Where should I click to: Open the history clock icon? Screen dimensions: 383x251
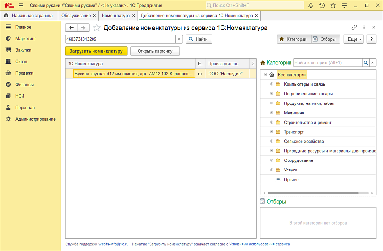point(322,5)
